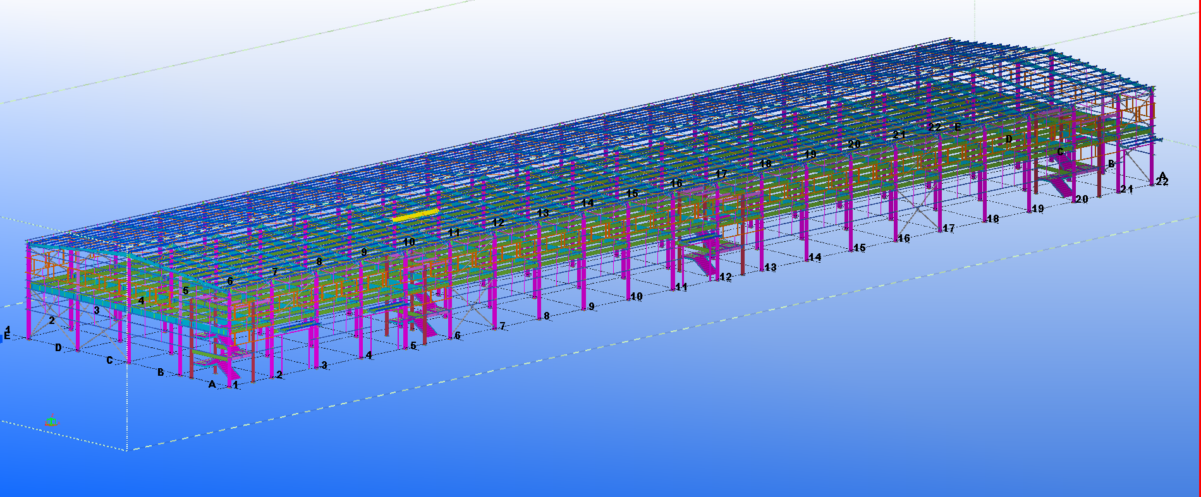Select grid label A at near-left corner

212,383
